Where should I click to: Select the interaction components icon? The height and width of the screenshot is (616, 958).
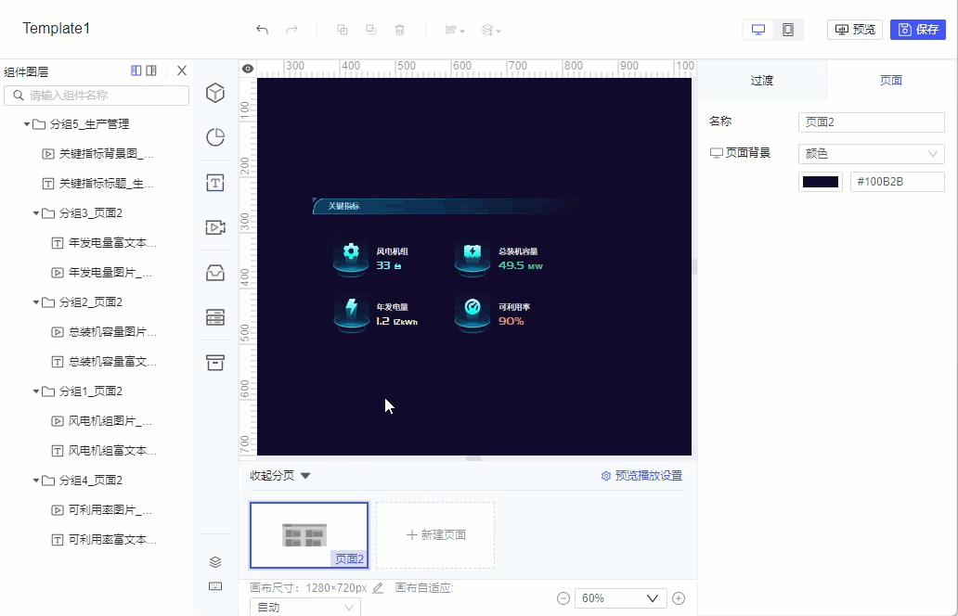tap(215, 273)
